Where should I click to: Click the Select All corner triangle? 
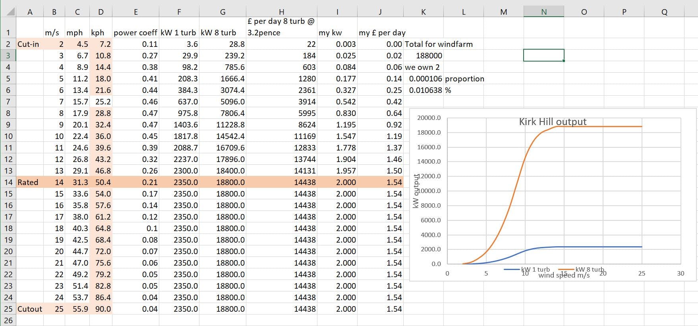(x=11, y=12)
